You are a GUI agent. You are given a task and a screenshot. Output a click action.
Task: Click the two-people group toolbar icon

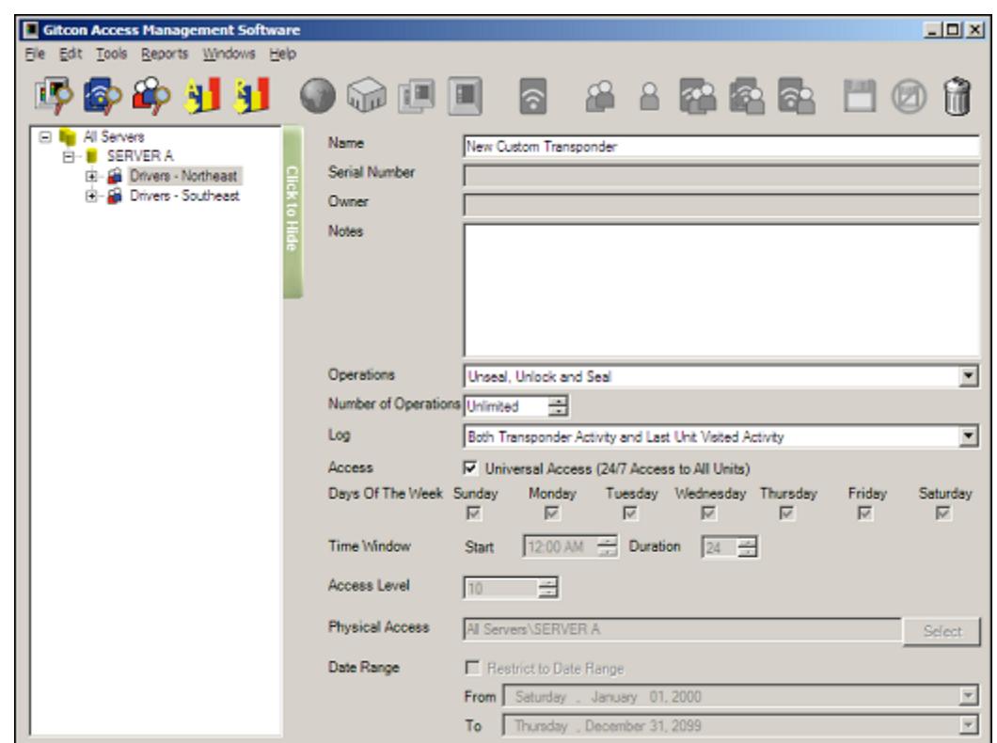point(600,97)
